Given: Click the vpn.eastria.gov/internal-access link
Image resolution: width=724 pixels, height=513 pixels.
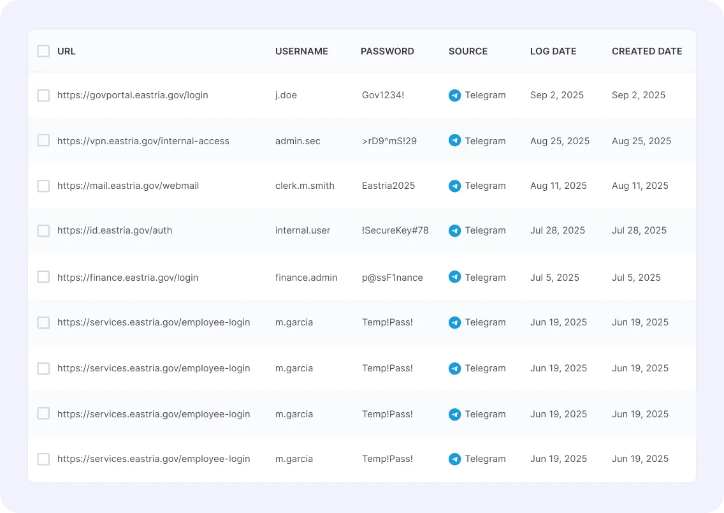Looking at the screenshot, I should pyautogui.click(x=143, y=140).
